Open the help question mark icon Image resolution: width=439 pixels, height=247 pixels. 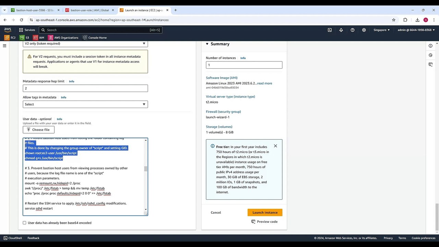point(353,30)
